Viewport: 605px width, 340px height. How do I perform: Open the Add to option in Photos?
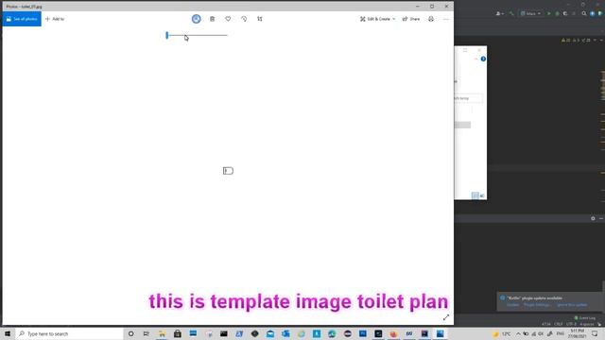[55, 19]
